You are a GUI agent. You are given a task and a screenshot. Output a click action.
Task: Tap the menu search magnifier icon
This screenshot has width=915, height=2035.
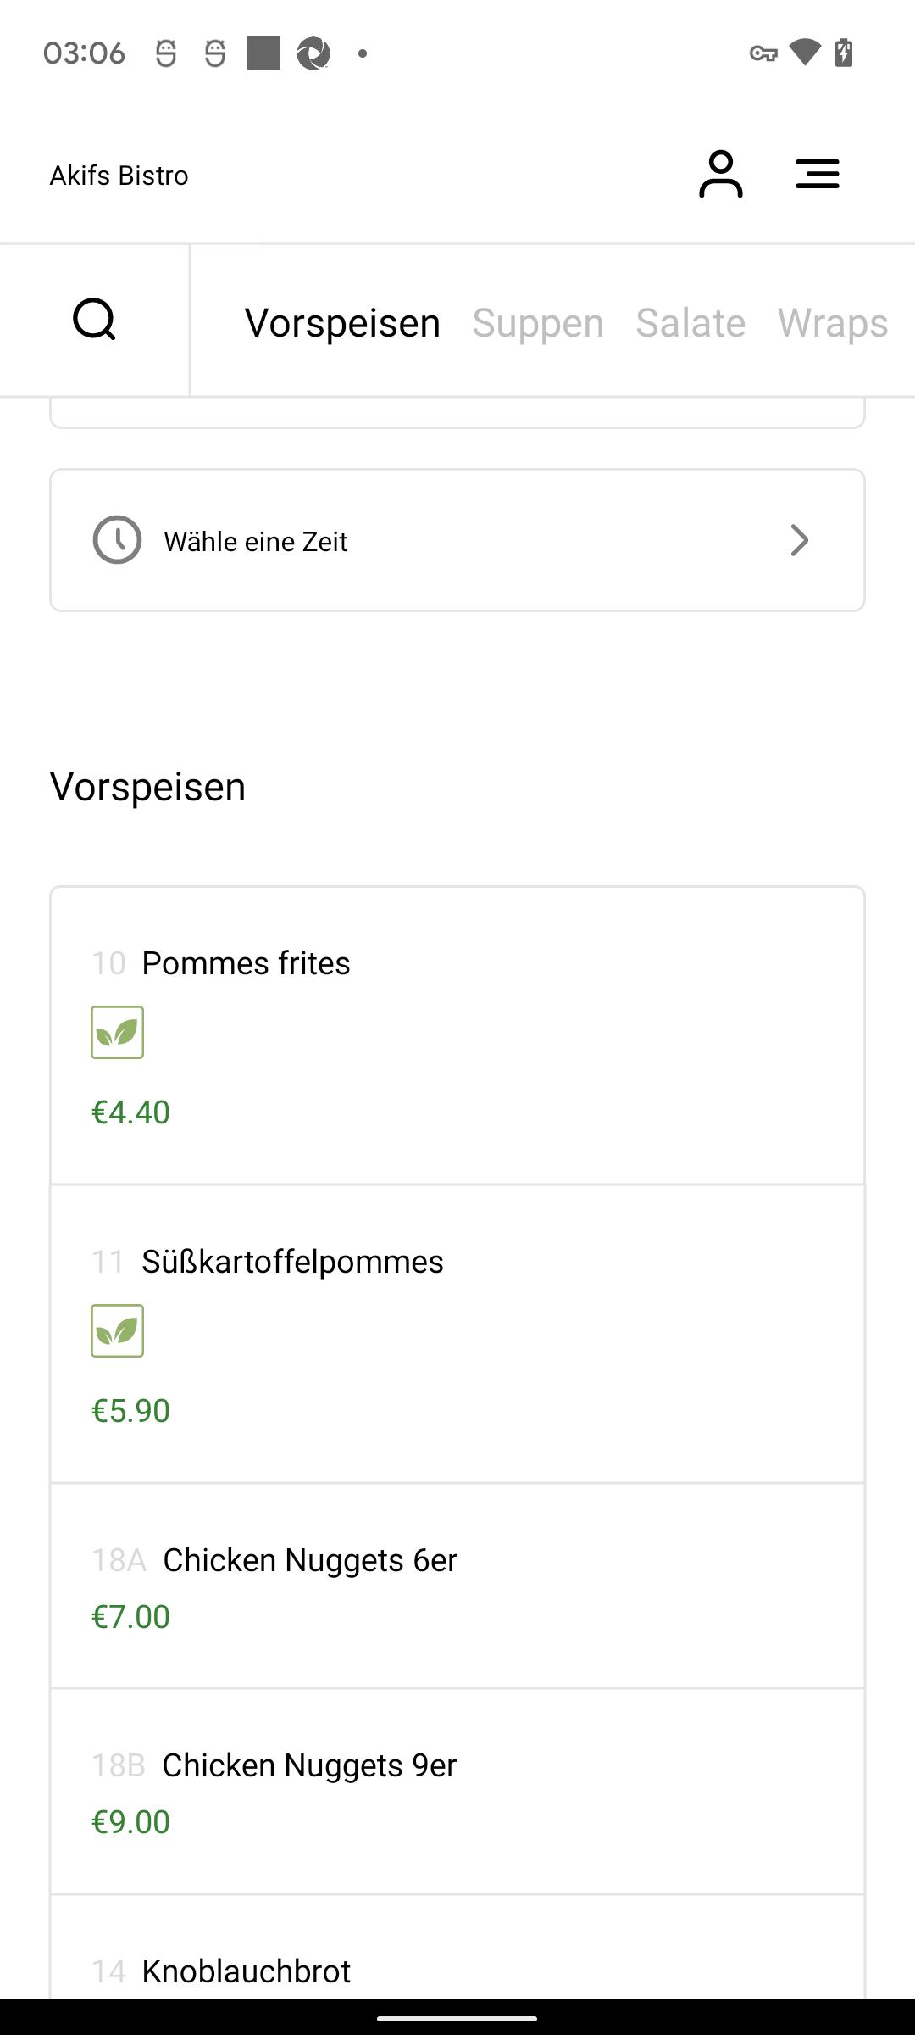point(94,320)
